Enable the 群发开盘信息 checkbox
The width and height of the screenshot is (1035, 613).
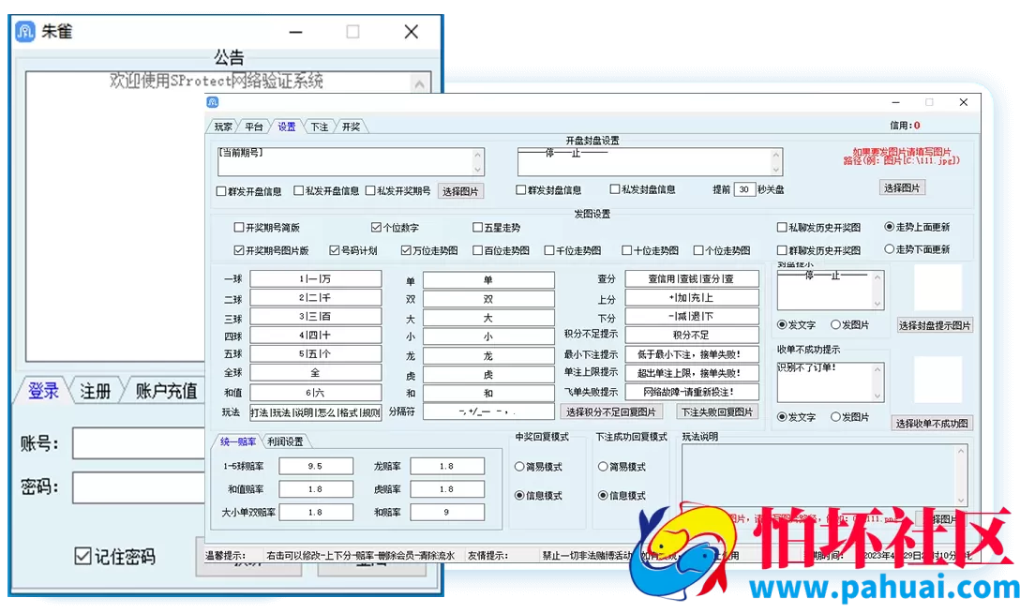221,189
